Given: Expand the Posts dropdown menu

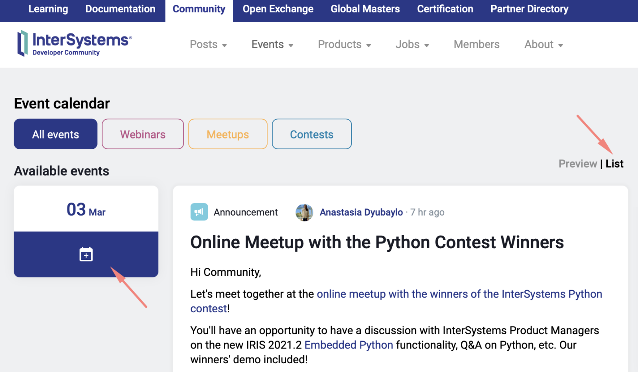Looking at the screenshot, I should coord(208,45).
